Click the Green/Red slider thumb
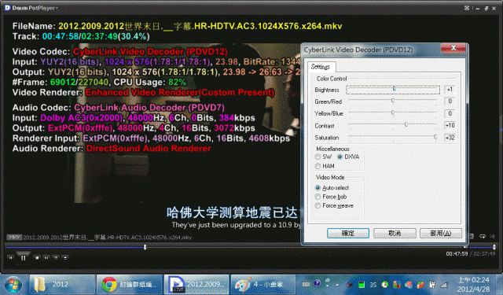The height and width of the screenshot is (295, 503). (393, 101)
